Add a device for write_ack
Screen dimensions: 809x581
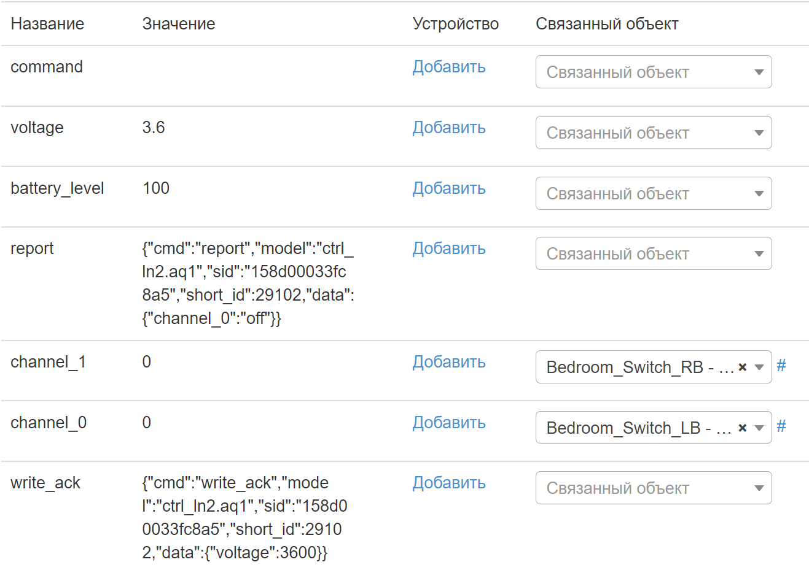[x=448, y=483]
